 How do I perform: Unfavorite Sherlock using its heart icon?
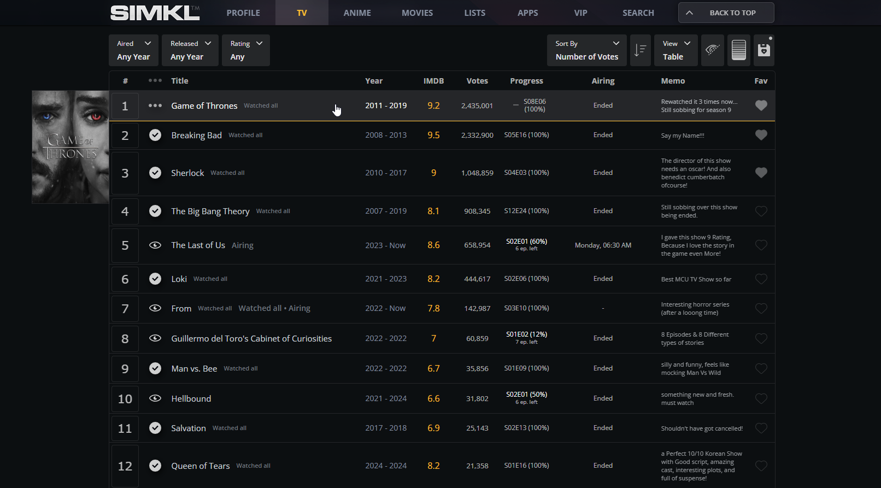(761, 173)
